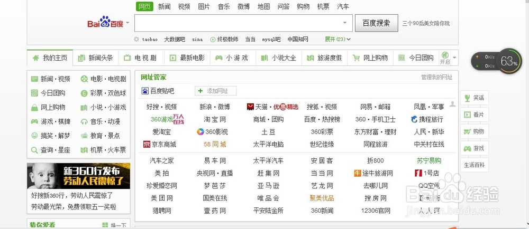The image size is (529, 229).
Task: Click the 途牛旅游网 orange icon
Action: 358,173
